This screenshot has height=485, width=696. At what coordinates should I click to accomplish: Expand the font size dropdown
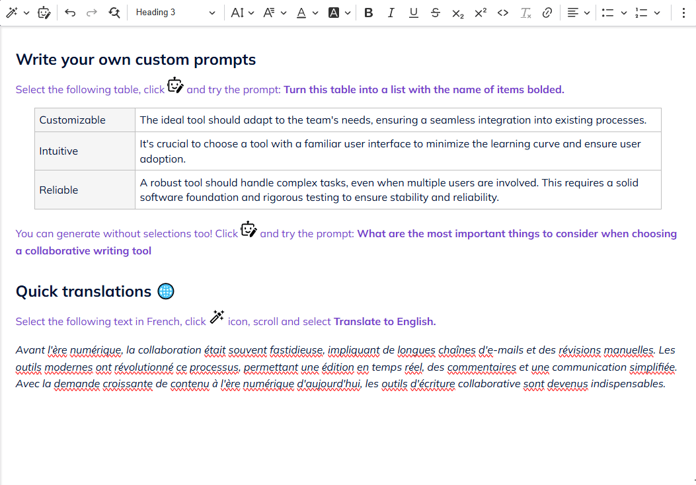243,13
